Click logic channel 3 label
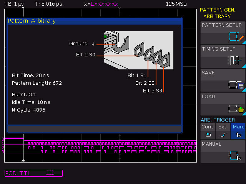 point(3,152)
